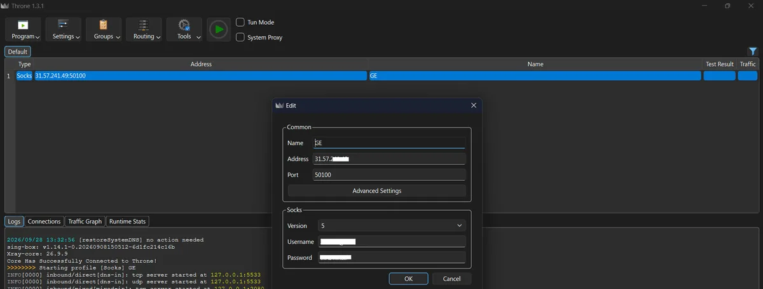Open the Settings toolbar icon
The image size is (763, 289).
pyautogui.click(x=63, y=25)
